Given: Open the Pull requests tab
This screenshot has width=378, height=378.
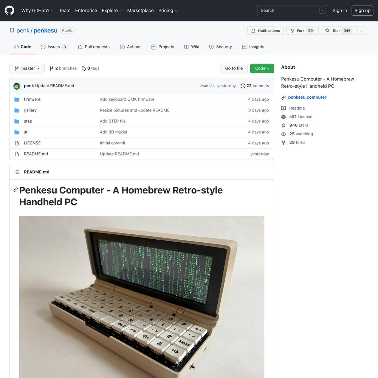Looking at the screenshot, I should pyautogui.click(x=93, y=47).
